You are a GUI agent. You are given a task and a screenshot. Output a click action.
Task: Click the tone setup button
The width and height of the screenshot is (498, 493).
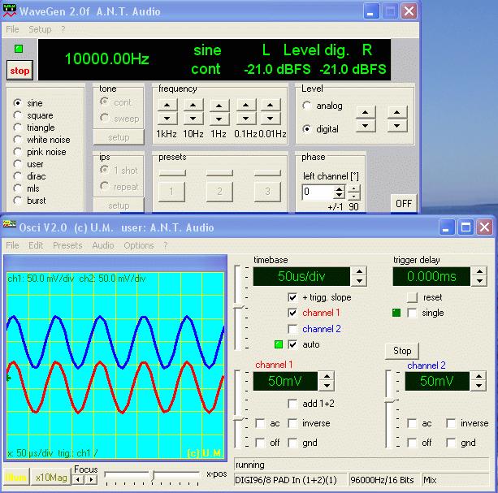[119, 137]
